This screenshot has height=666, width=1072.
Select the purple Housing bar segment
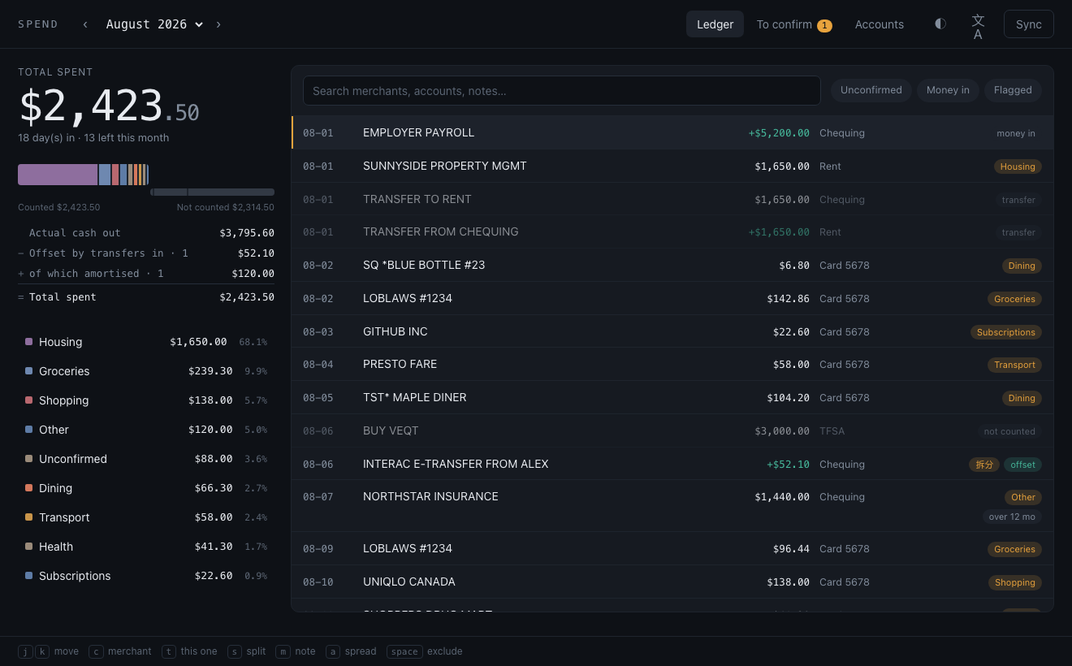tap(58, 175)
